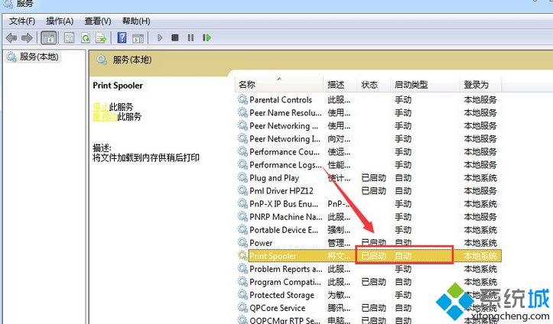
Task: Sort by the 登录为 column header
Action: tap(480, 85)
